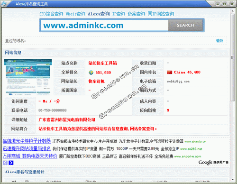Click 清除 to clear searched domains
Image resolution: width=237 pixels, height=184 pixels.
(x=219, y=41)
